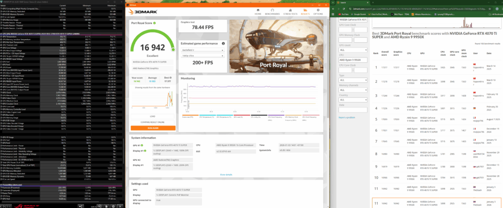The image size is (503, 208).
Task: Click the GPU name field showing NVIDIA GeForce RTX
Action: click(x=353, y=20)
